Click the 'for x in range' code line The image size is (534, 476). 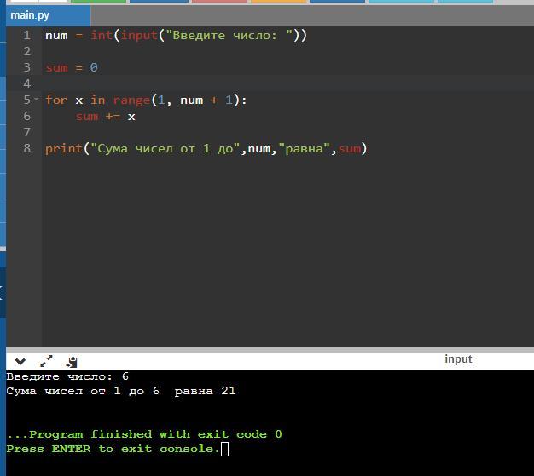click(x=146, y=100)
